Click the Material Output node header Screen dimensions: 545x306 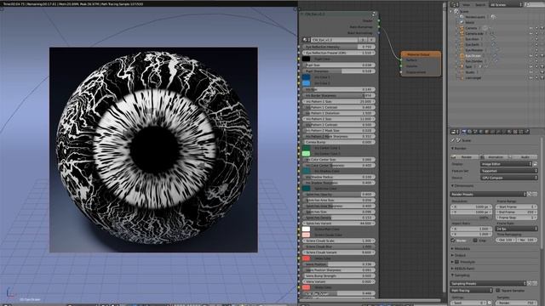[x=421, y=54]
